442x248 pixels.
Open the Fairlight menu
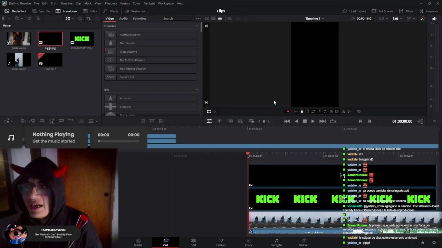pos(149,3)
